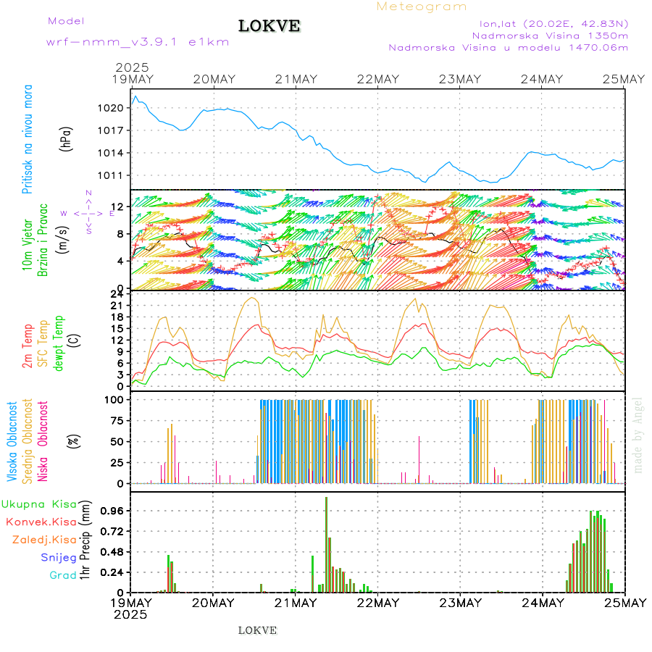This screenshot has width=652, height=652.
Task: Click the 0.96 precipitation tick value
Action: [x=112, y=511]
